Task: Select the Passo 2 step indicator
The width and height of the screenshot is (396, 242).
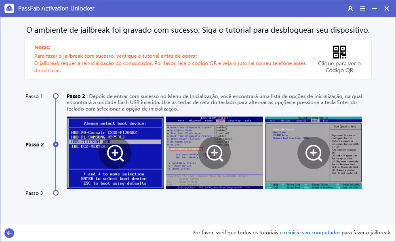Action: pos(55,144)
